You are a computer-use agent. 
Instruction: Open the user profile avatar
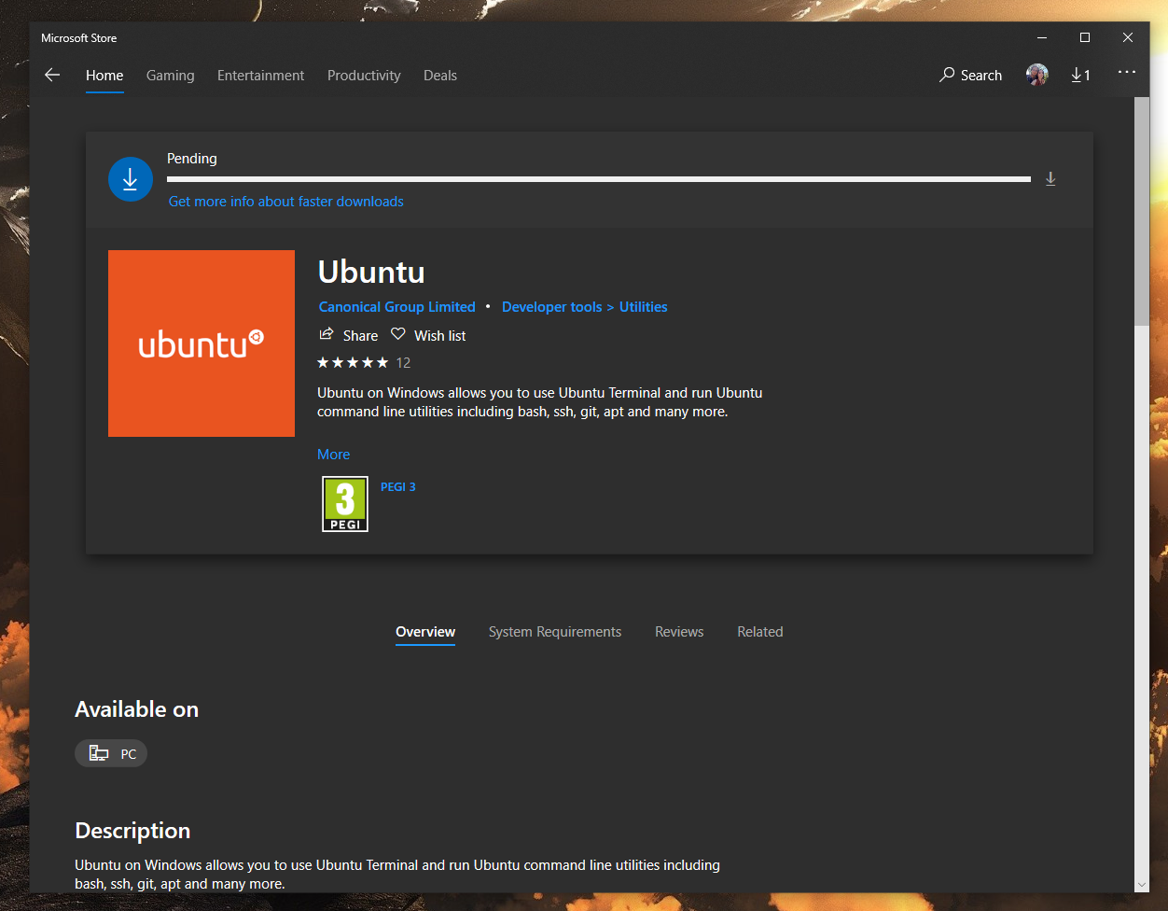tap(1036, 75)
